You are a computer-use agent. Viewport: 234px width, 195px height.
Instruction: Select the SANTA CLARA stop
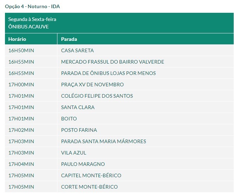78,107
